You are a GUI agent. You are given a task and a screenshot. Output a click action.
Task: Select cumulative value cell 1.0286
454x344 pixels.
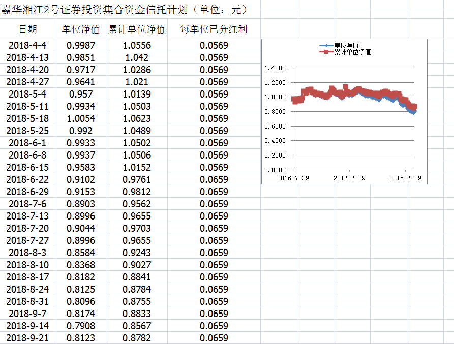coord(137,70)
